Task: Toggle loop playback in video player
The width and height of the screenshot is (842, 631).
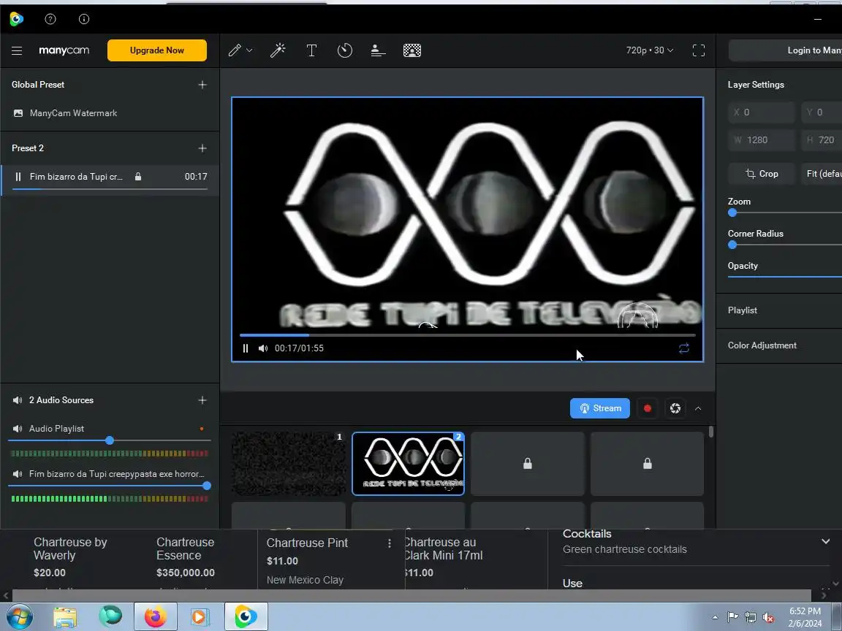Action: click(683, 348)
